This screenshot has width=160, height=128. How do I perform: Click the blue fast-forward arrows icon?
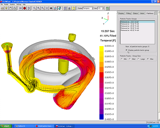[x=20, y=8]
